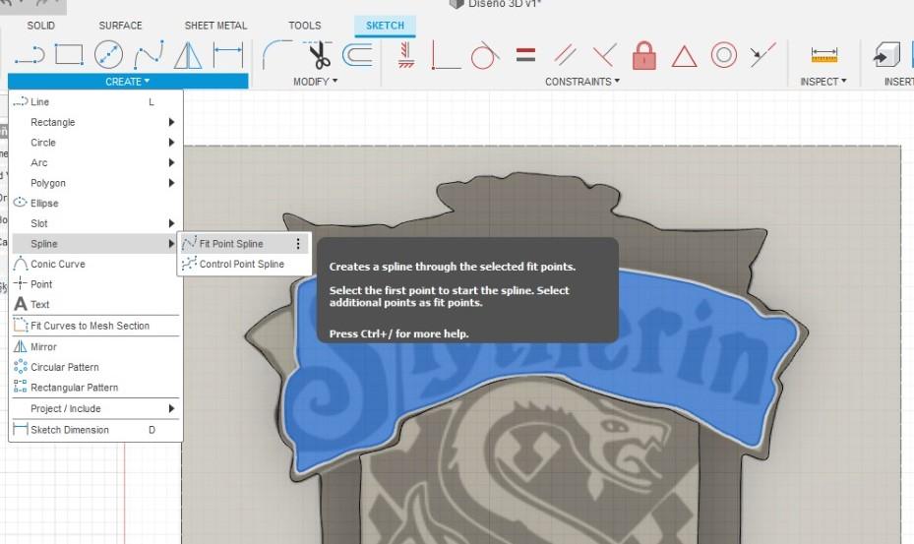
Task: Choose Rectangular Pattern menu item
Action: coord(95,388)
